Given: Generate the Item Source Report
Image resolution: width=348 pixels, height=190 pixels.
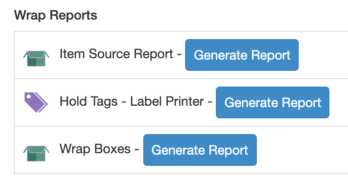Looking at the screenshot, I should coord(241,55).
